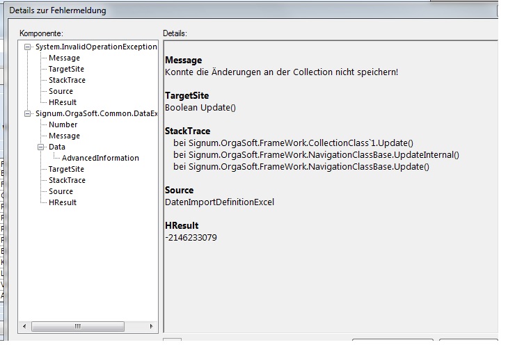508x347 pixels.
Task: Click the horizontal scrollbar thumb under the tree
Action: click(x=77, y=325)
